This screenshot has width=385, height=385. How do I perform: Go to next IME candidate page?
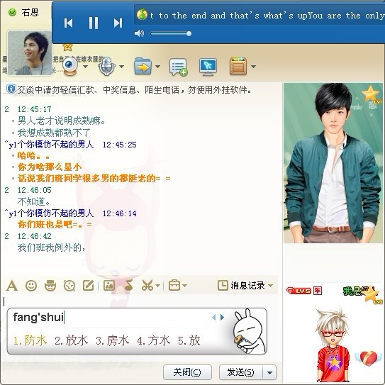[222, 318]
